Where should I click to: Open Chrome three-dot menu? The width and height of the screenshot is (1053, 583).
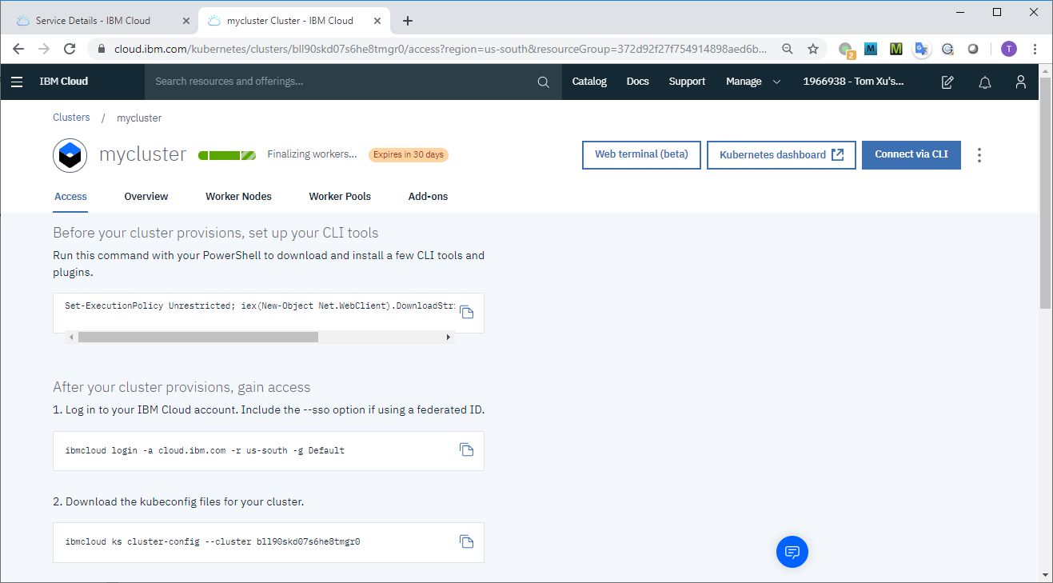(x=1035, y=49)
